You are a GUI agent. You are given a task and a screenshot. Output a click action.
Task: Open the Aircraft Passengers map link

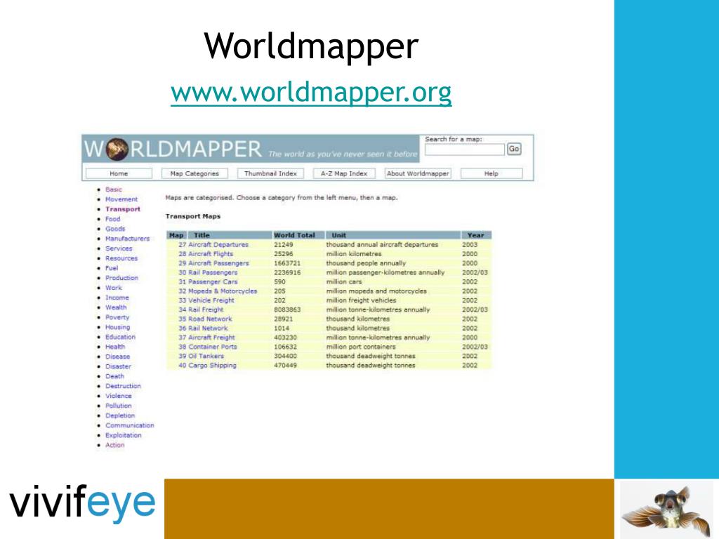pos(219,263)
